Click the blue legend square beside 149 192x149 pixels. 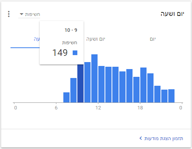[75, 53]
